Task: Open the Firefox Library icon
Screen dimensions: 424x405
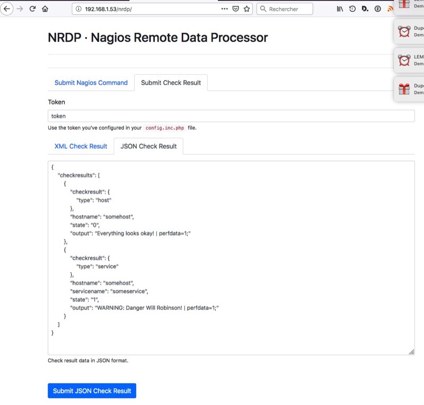Action: (340, 9)
